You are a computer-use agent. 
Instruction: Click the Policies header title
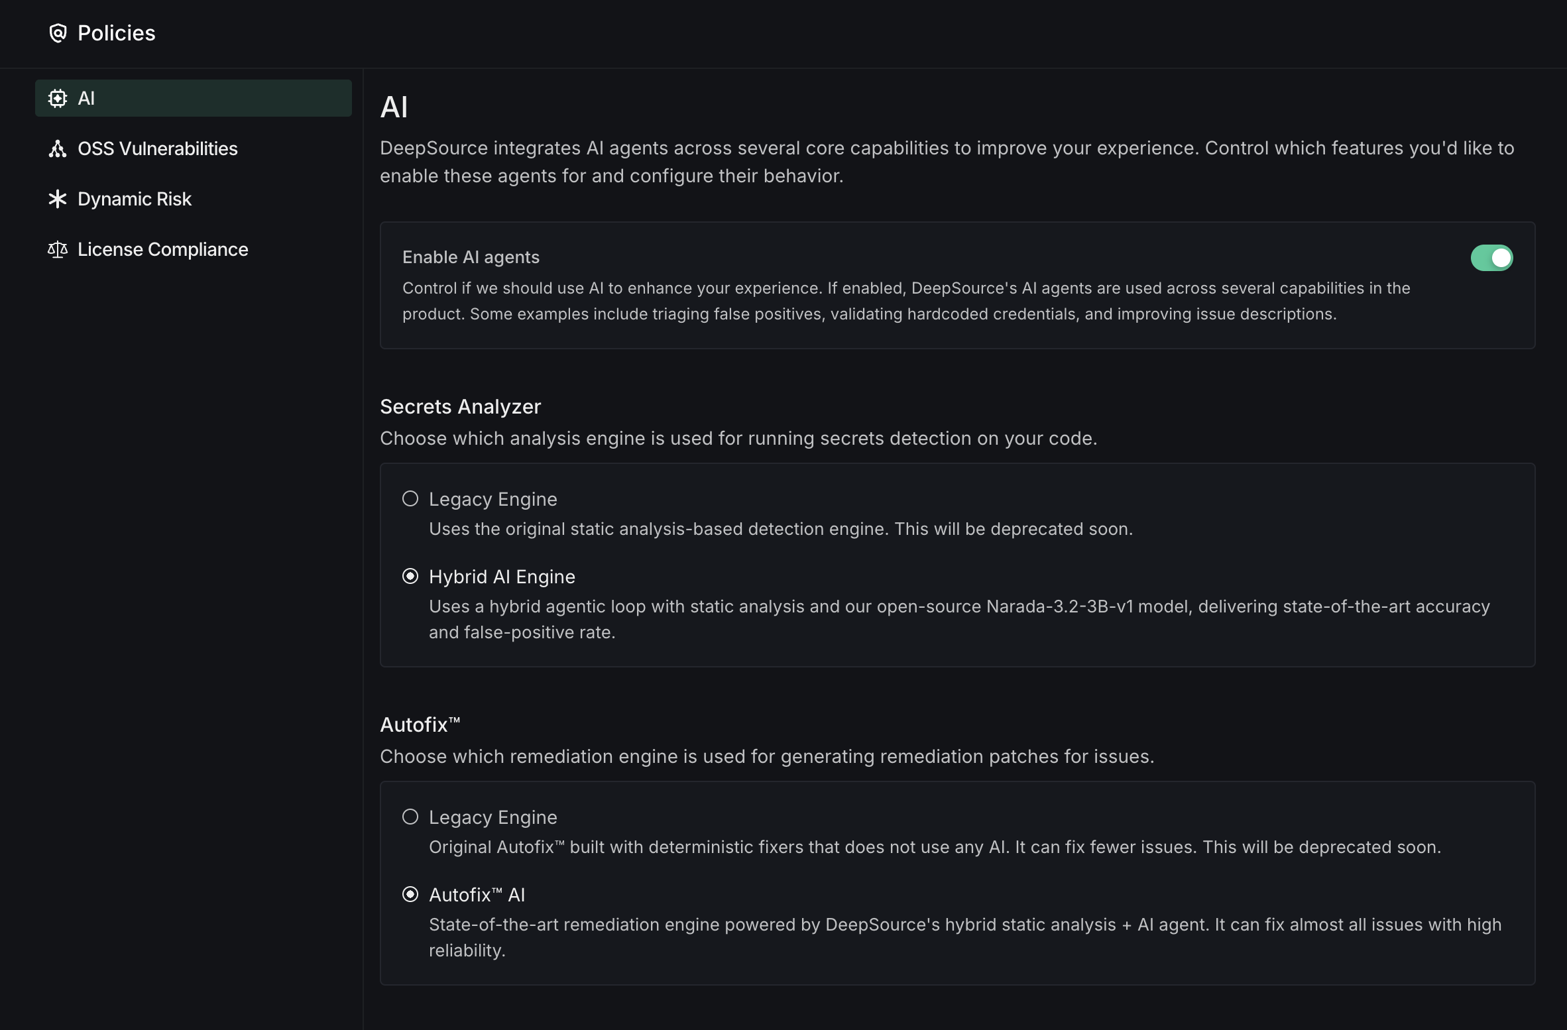click(117, 33)
